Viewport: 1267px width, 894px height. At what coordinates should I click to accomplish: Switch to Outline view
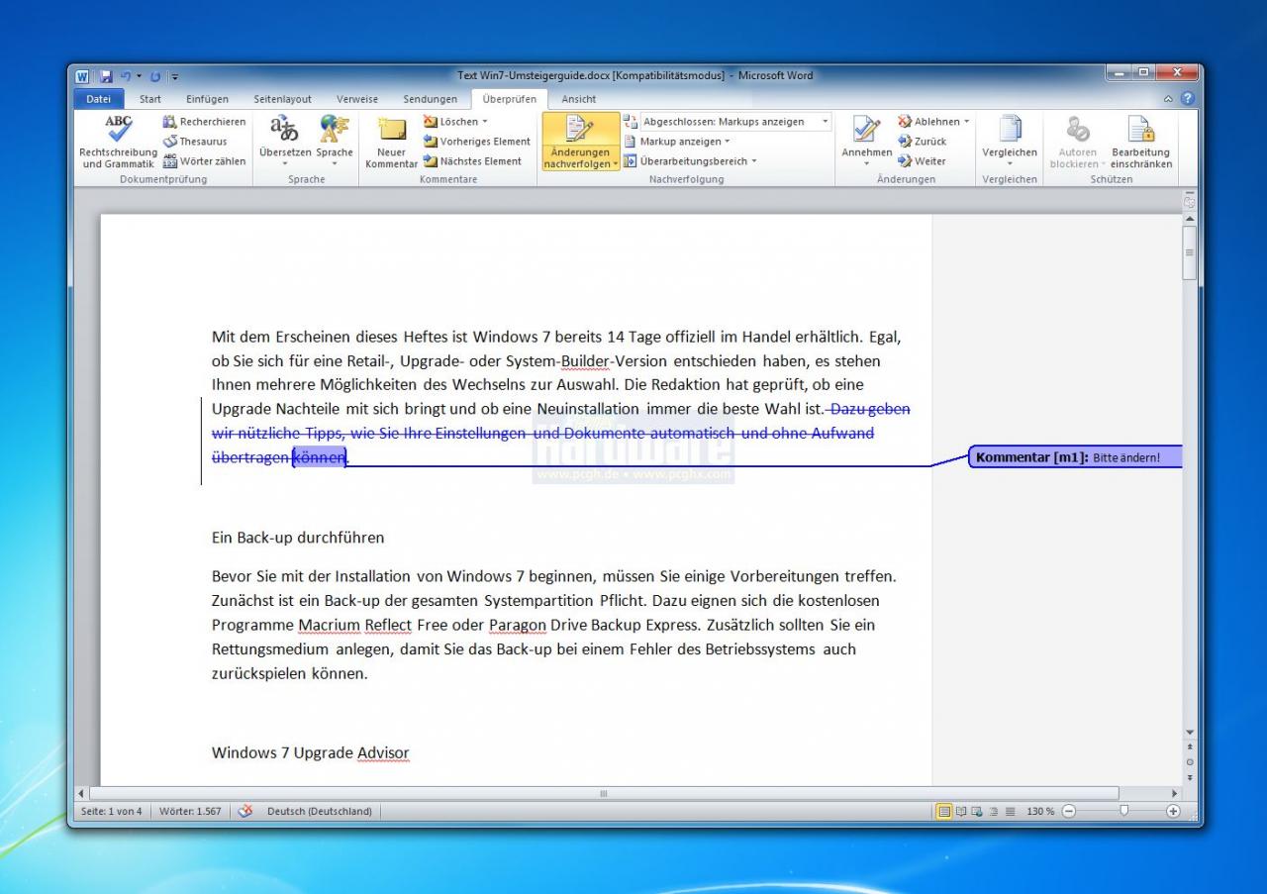(993, 811)
